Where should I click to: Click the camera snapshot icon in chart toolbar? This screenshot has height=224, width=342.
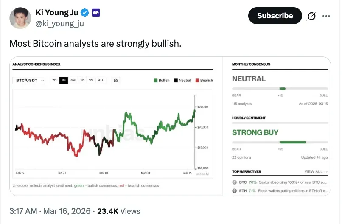(115, 80)
